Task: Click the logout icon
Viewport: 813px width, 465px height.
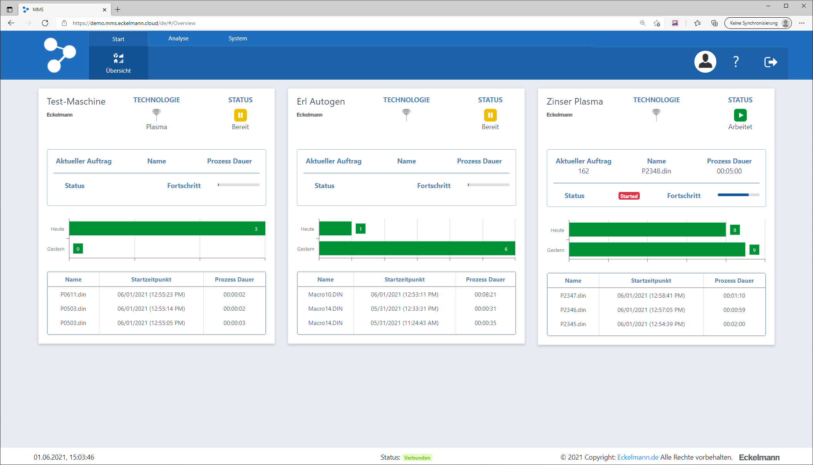Action: 770,62
